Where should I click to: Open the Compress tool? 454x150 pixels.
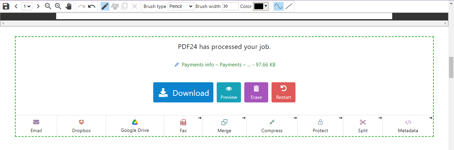pos(272,126)
